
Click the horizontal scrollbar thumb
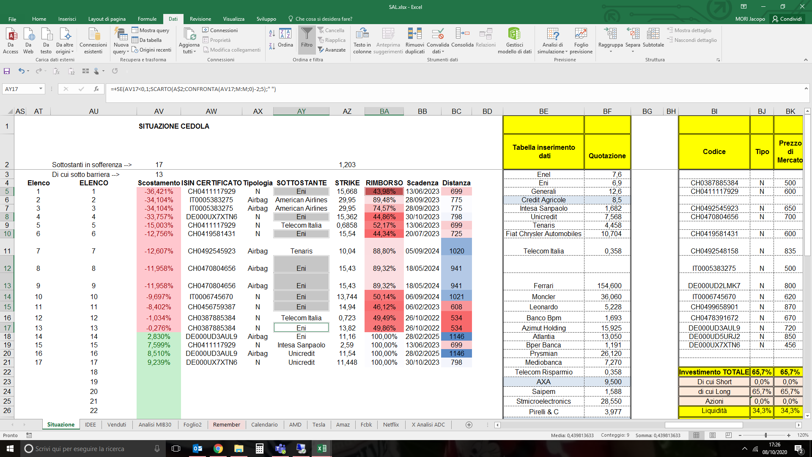[x=704, y=425]
